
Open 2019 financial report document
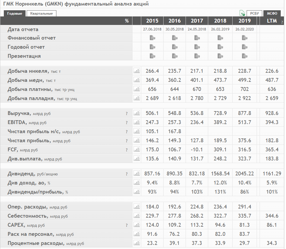[x=245, y=38]
